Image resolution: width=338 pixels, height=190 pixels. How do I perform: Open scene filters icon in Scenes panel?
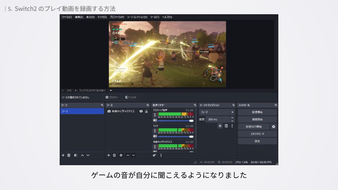pyautogui.click(x=76, y=155)
